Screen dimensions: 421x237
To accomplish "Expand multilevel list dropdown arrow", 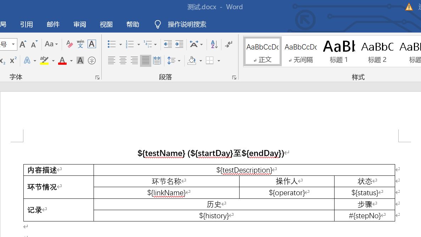I will [156, 45].
